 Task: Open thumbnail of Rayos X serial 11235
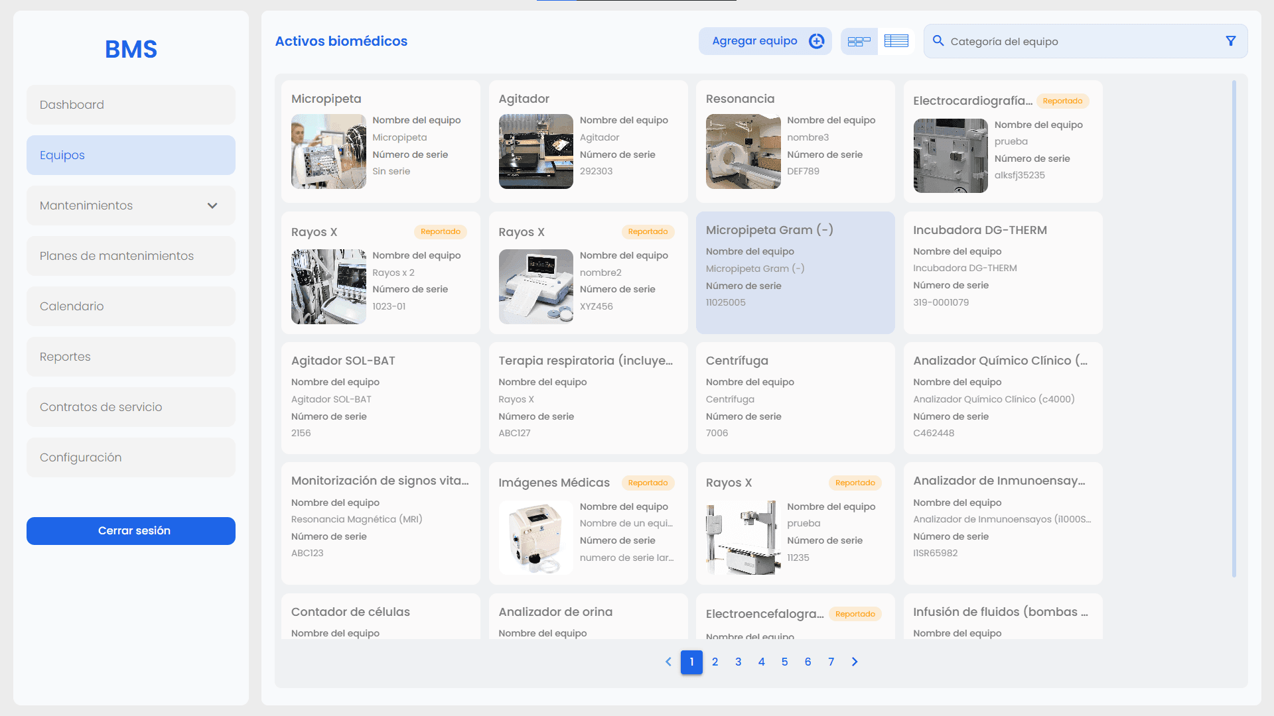[743, 538]
